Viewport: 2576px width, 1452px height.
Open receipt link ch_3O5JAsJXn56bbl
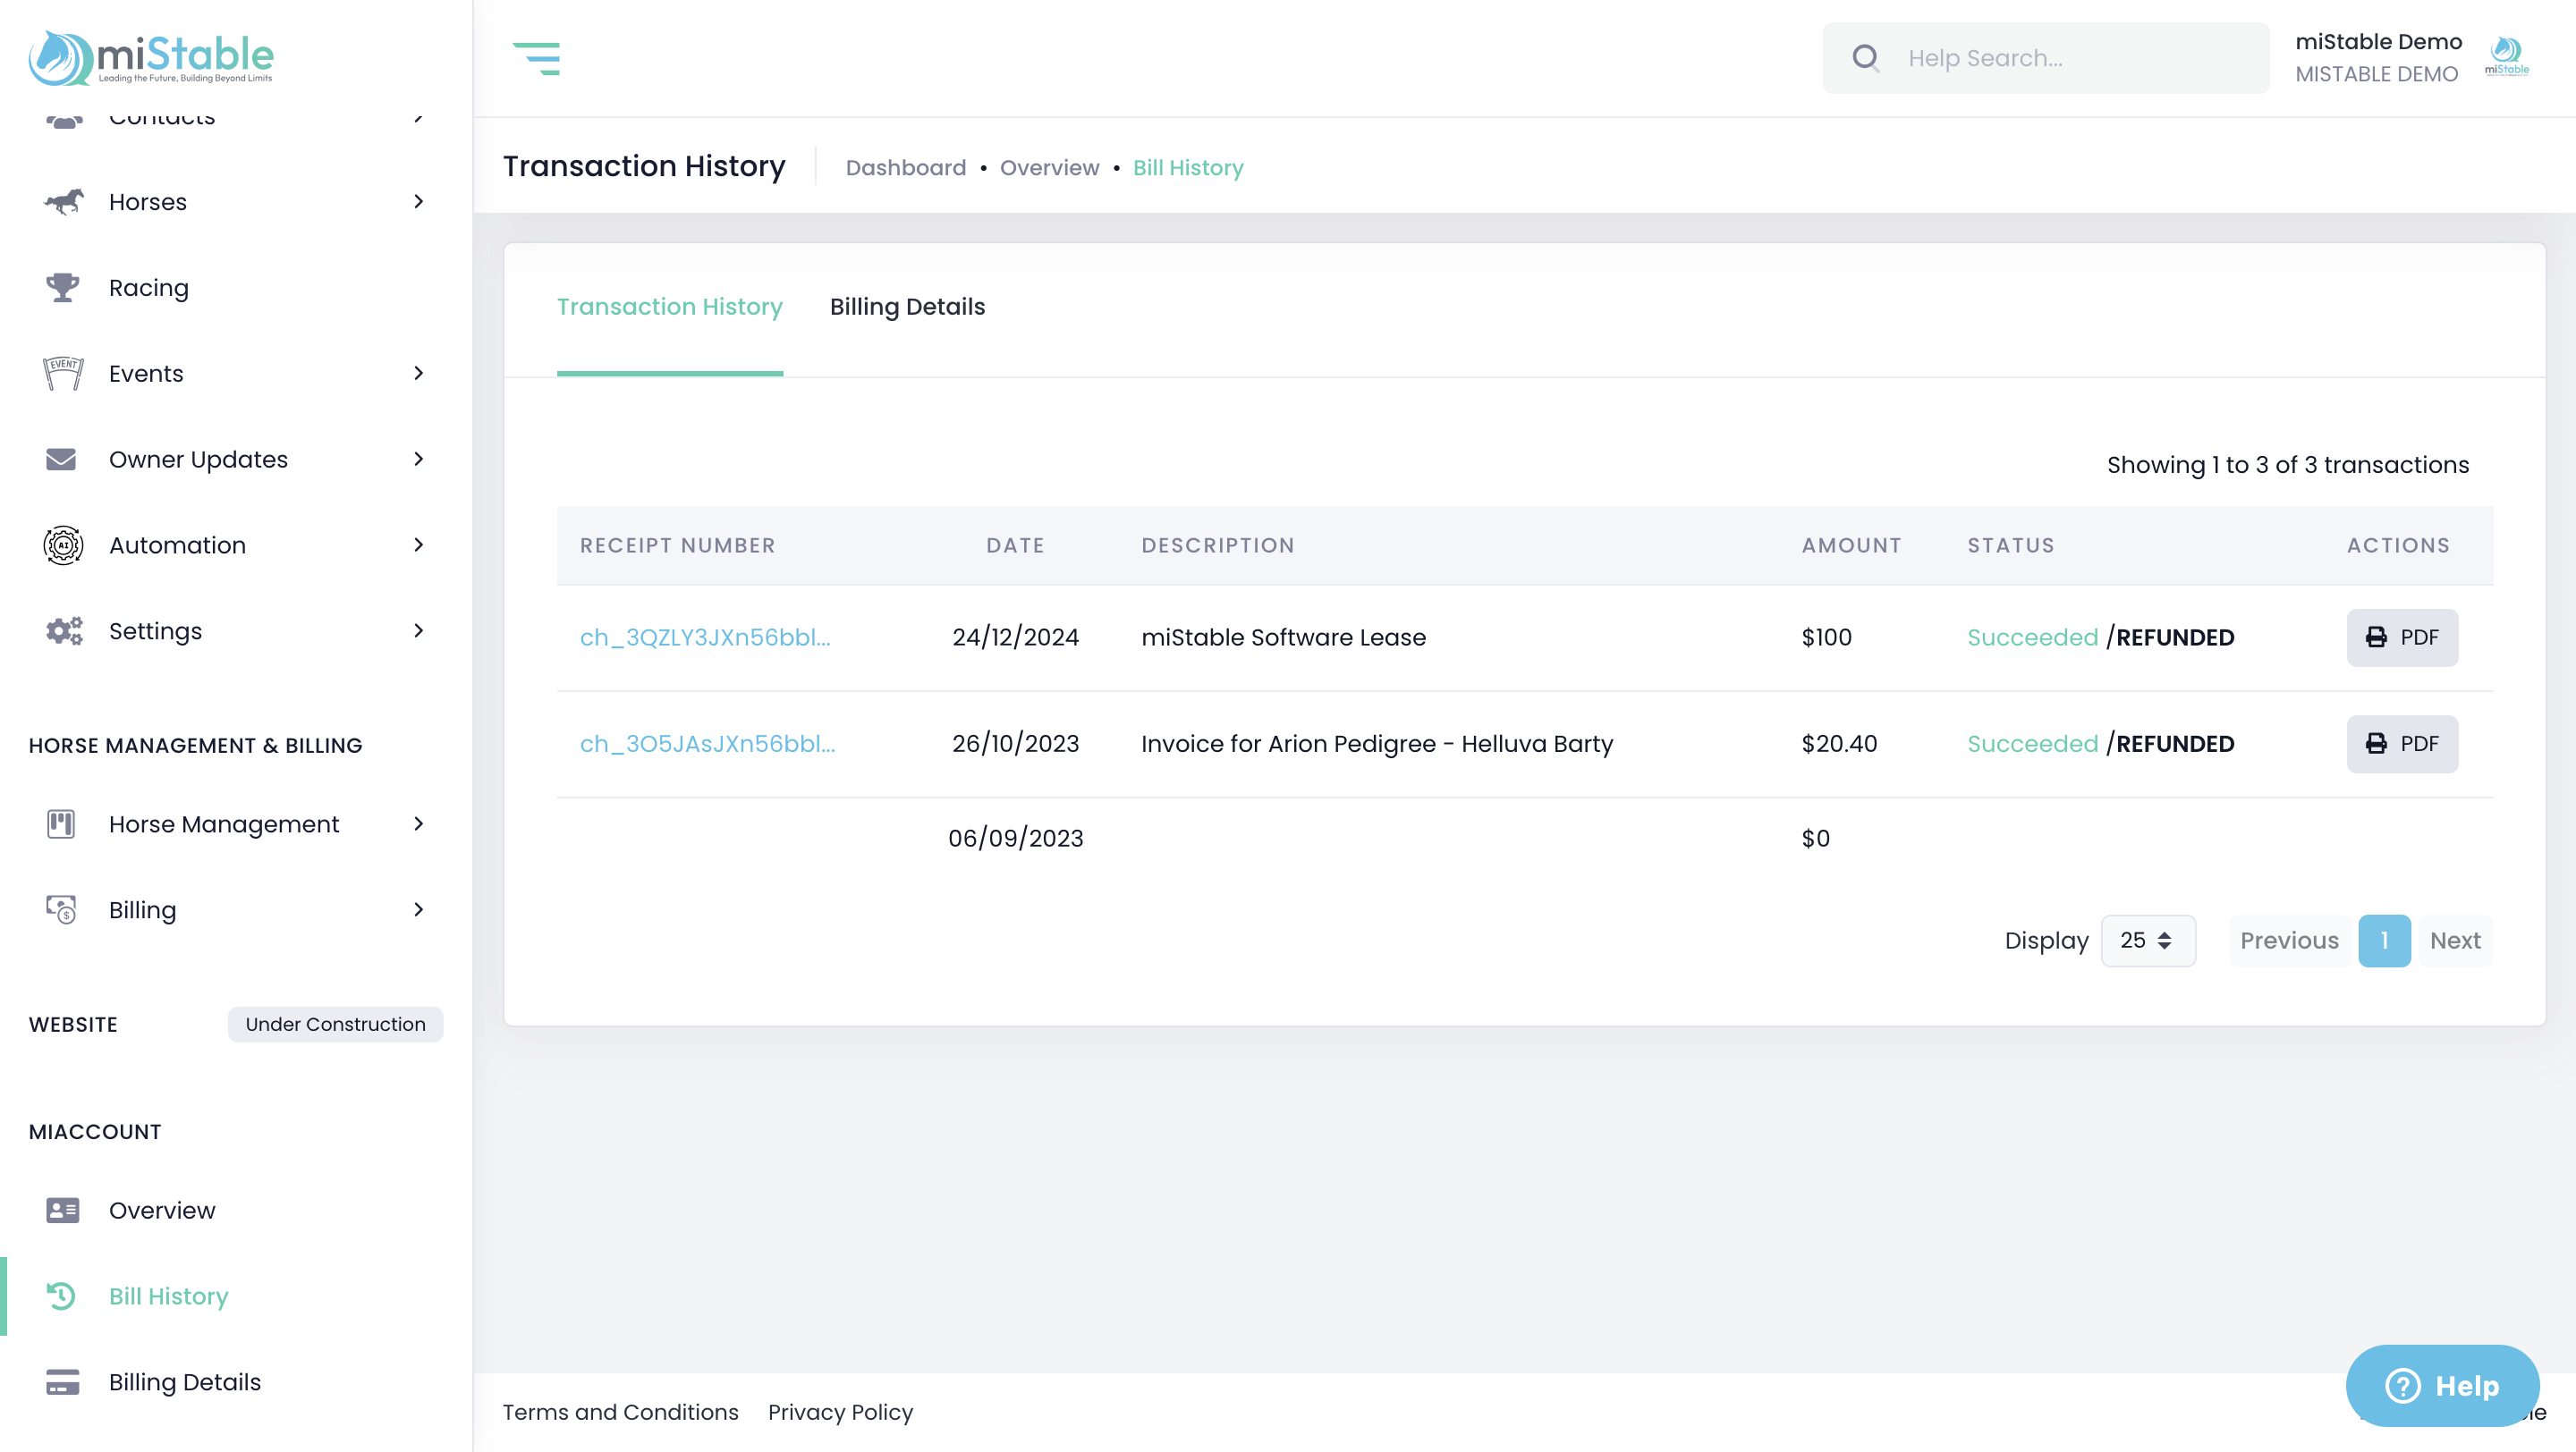pyautogui.click(x=707, y=744)
